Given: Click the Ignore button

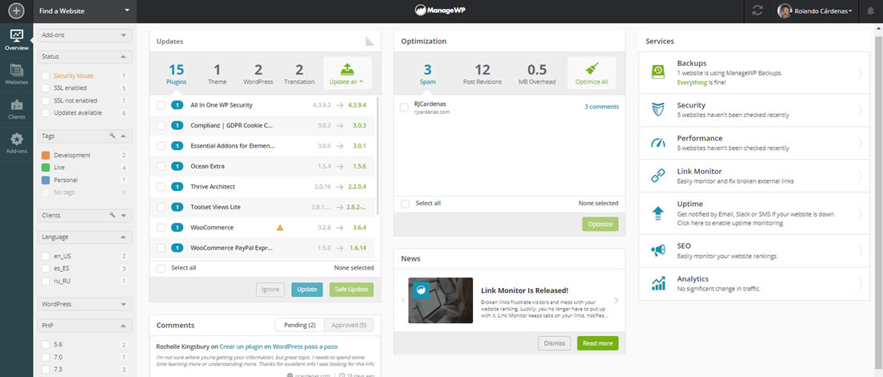Looking at the screenshot, I should tap(271, 290).
